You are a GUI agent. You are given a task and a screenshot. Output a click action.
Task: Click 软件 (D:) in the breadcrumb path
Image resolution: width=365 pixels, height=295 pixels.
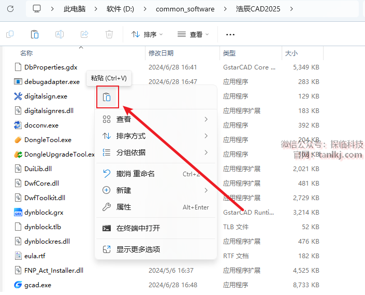(x=120, y=9)
